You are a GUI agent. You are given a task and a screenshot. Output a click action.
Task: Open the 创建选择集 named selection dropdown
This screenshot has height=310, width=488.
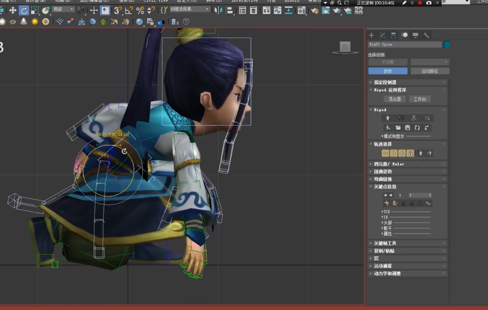pos(189,9)
